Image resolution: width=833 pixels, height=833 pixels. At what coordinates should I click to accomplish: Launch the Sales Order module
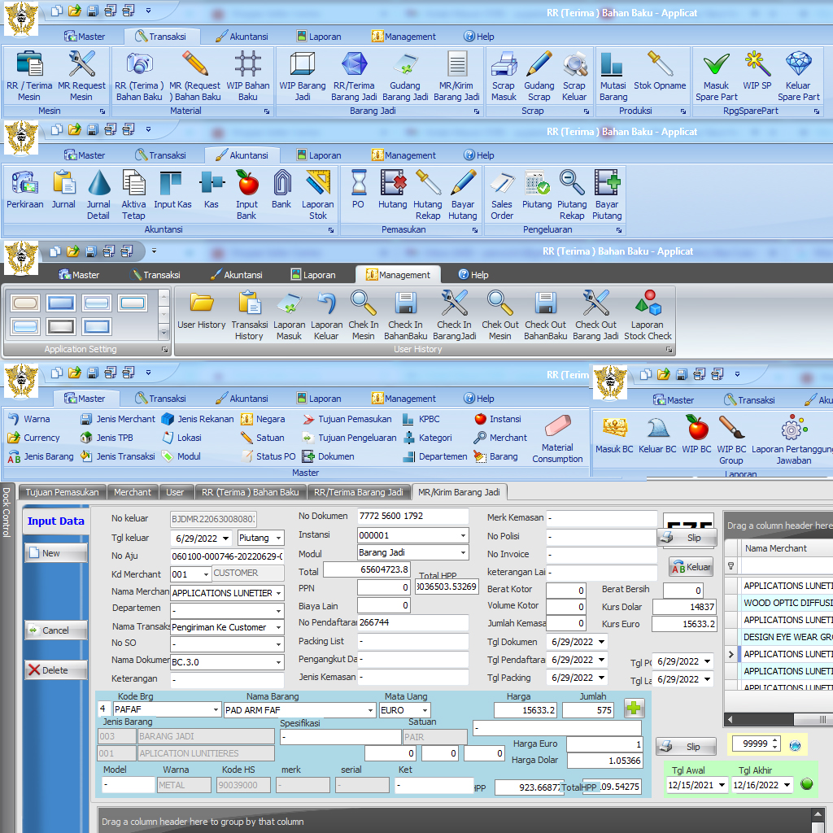click(502, 195)
